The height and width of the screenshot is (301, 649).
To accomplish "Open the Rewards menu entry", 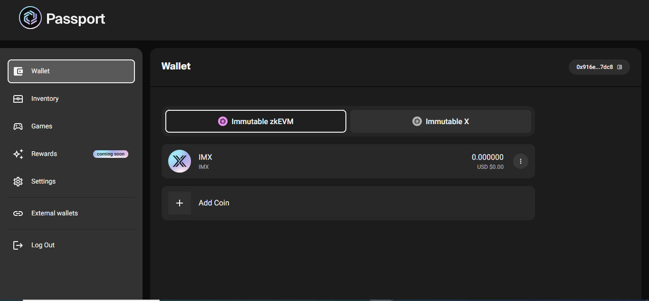I will (71, 154).
